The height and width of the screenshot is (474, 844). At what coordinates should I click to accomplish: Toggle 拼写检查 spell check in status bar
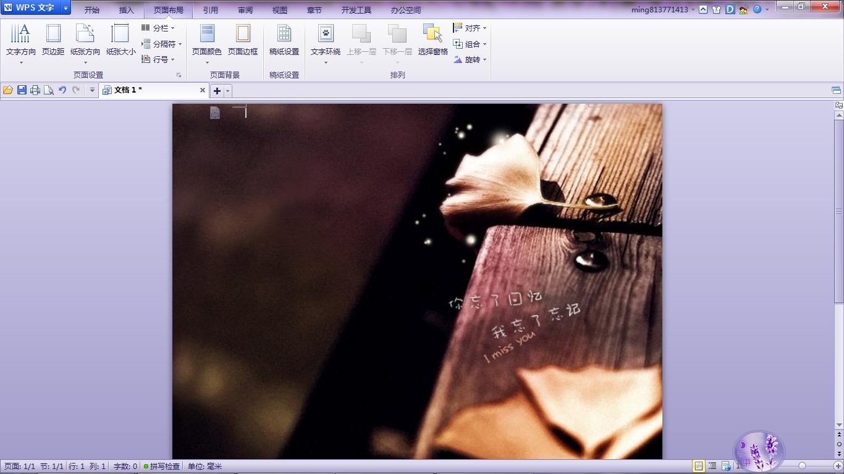click(162, 467)
